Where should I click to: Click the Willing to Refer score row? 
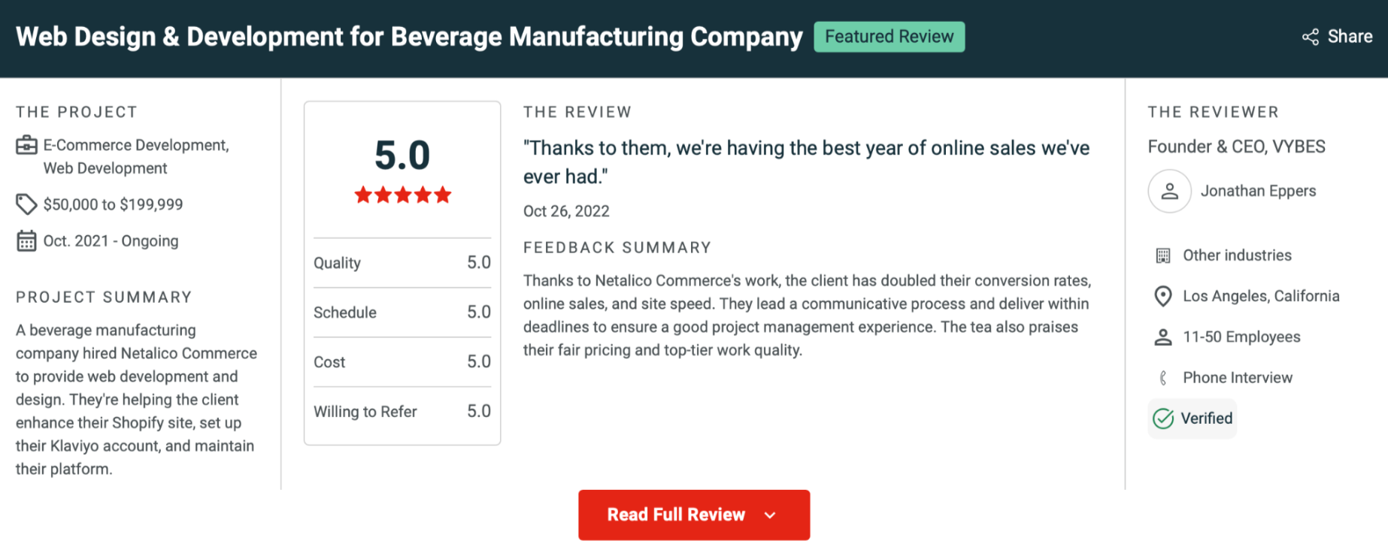pyautogui.click(x=402, y=412)
